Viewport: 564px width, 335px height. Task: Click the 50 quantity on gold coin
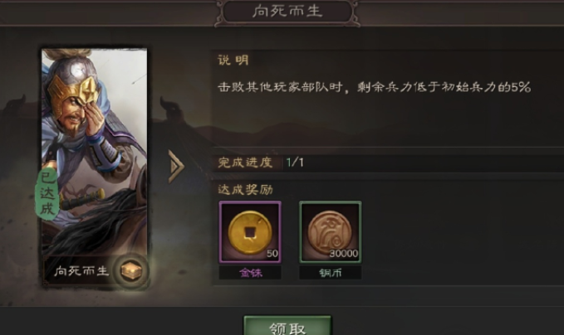(x=272, y=254)
